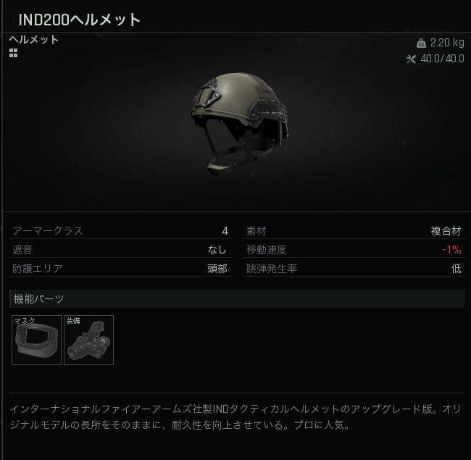Click the 複合材 material value

(x=446, y=231)
